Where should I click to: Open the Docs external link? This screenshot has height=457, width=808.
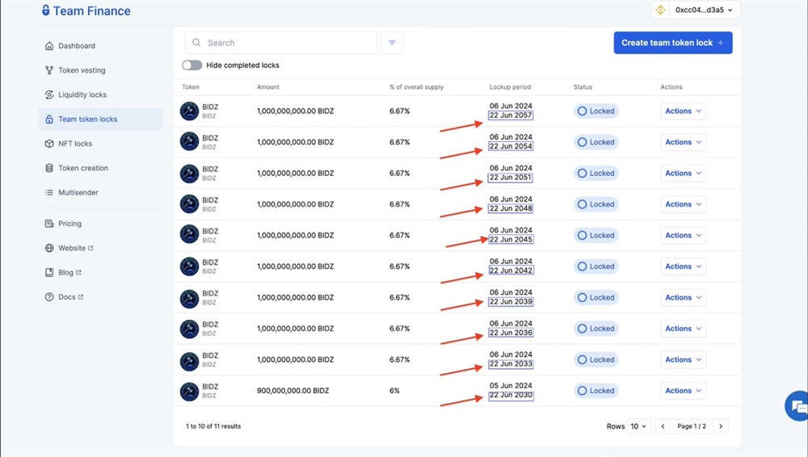(x=67, y=297)
